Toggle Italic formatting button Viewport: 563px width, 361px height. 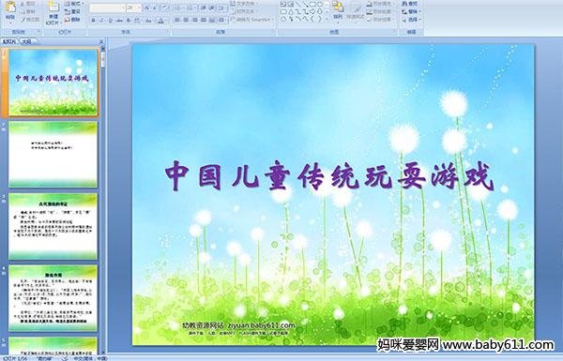(101, 21)
